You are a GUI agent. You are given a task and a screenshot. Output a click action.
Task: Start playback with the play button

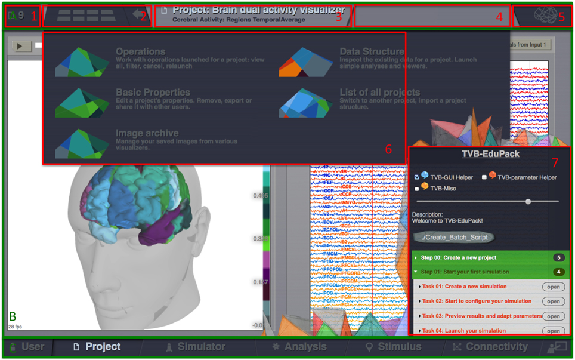21,46
